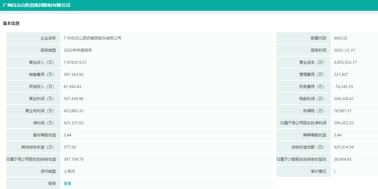This screenshot has width=378, height=189.
Task: Select report date 2022-12-31
Action: (344, 50)
